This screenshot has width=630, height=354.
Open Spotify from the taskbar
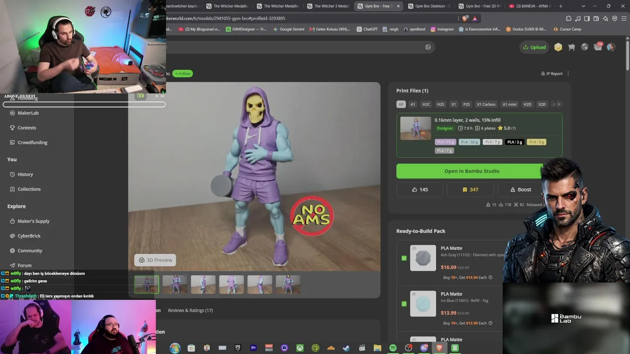pos(393,348)
